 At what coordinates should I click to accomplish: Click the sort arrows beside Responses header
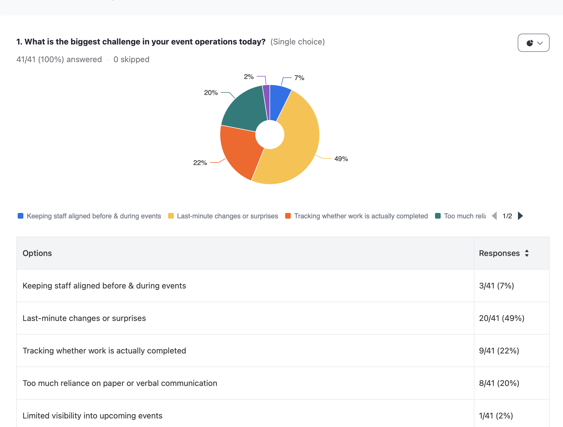click(526, 253)
